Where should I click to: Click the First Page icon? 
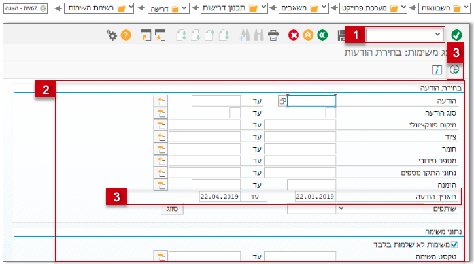pos(224,35)
